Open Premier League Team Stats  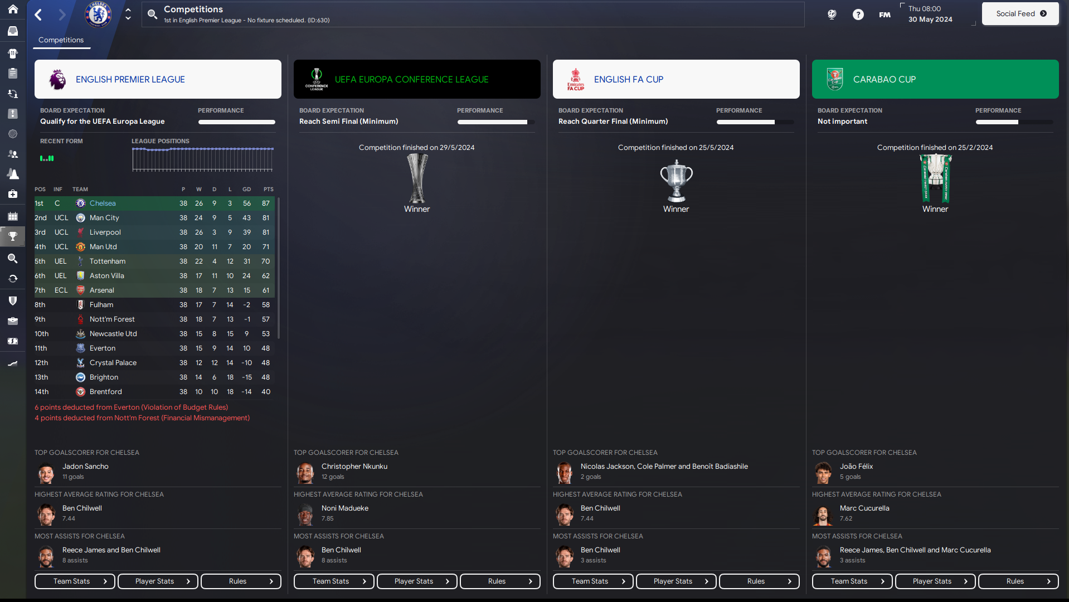[x=75, y=581]
